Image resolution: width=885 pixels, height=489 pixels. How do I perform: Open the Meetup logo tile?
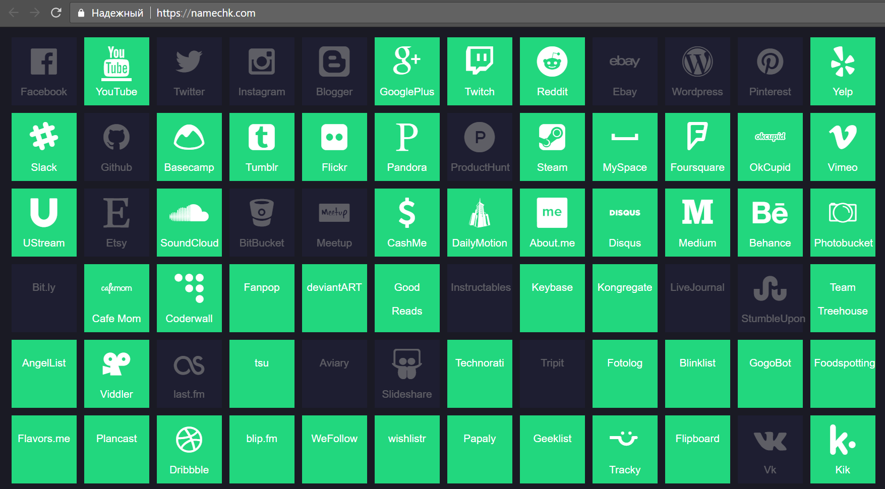click(334, 222)
